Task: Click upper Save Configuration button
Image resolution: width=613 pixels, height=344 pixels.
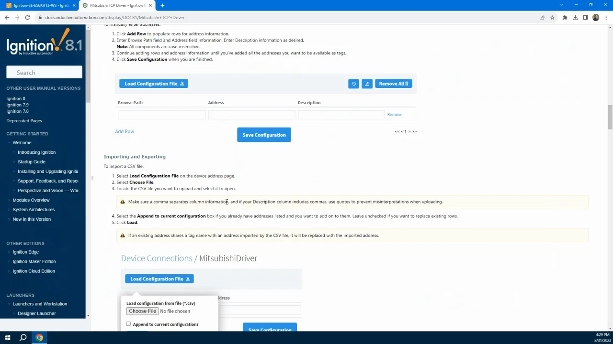Action: 264,135
